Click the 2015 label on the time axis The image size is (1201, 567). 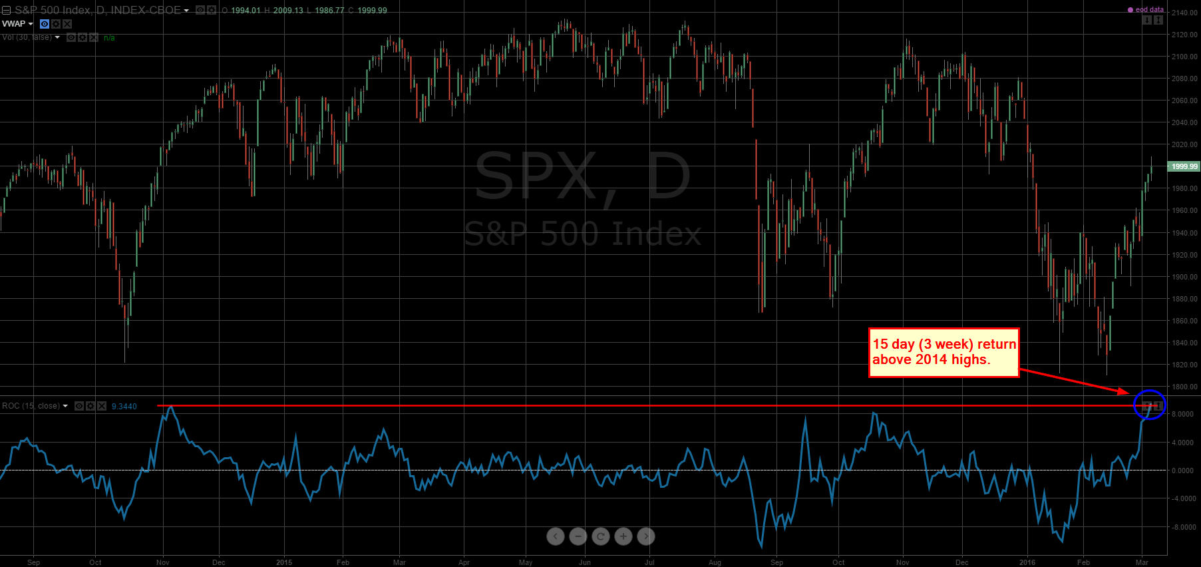pos(284,562)
